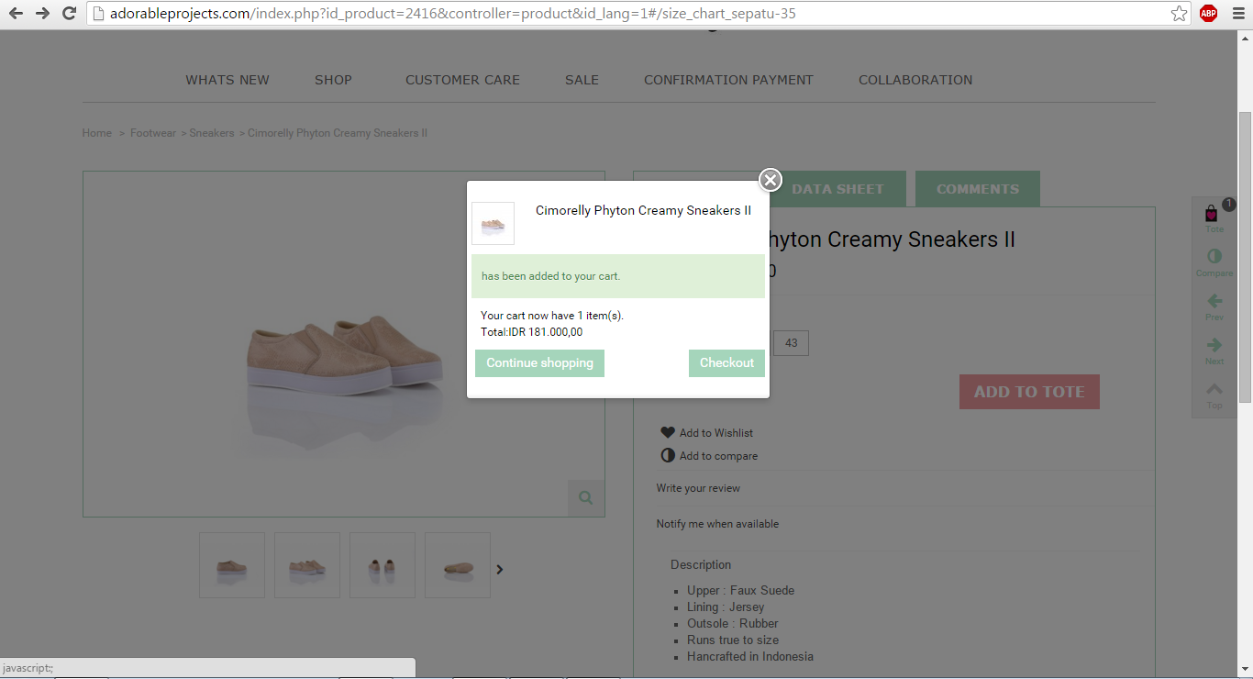
Task: Click the 'Runs true to size' line
Action: (x=733, y=640)
